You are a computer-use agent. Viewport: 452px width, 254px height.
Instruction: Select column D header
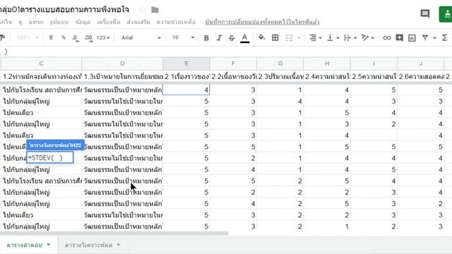[122, 64]
